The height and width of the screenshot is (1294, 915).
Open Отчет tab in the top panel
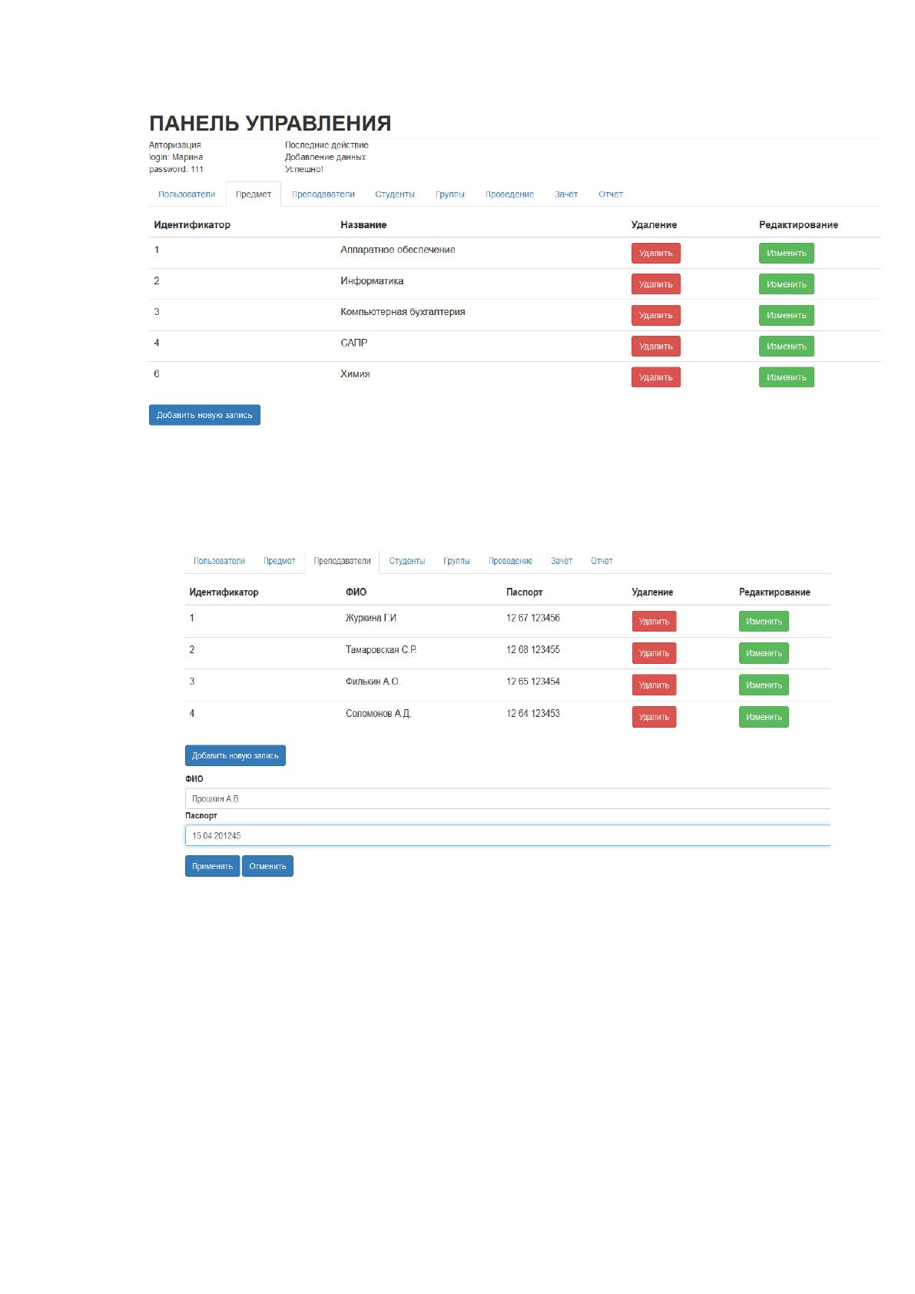point(611,194)
